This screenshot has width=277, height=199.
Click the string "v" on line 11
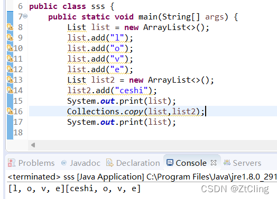(x=117, y=59)
